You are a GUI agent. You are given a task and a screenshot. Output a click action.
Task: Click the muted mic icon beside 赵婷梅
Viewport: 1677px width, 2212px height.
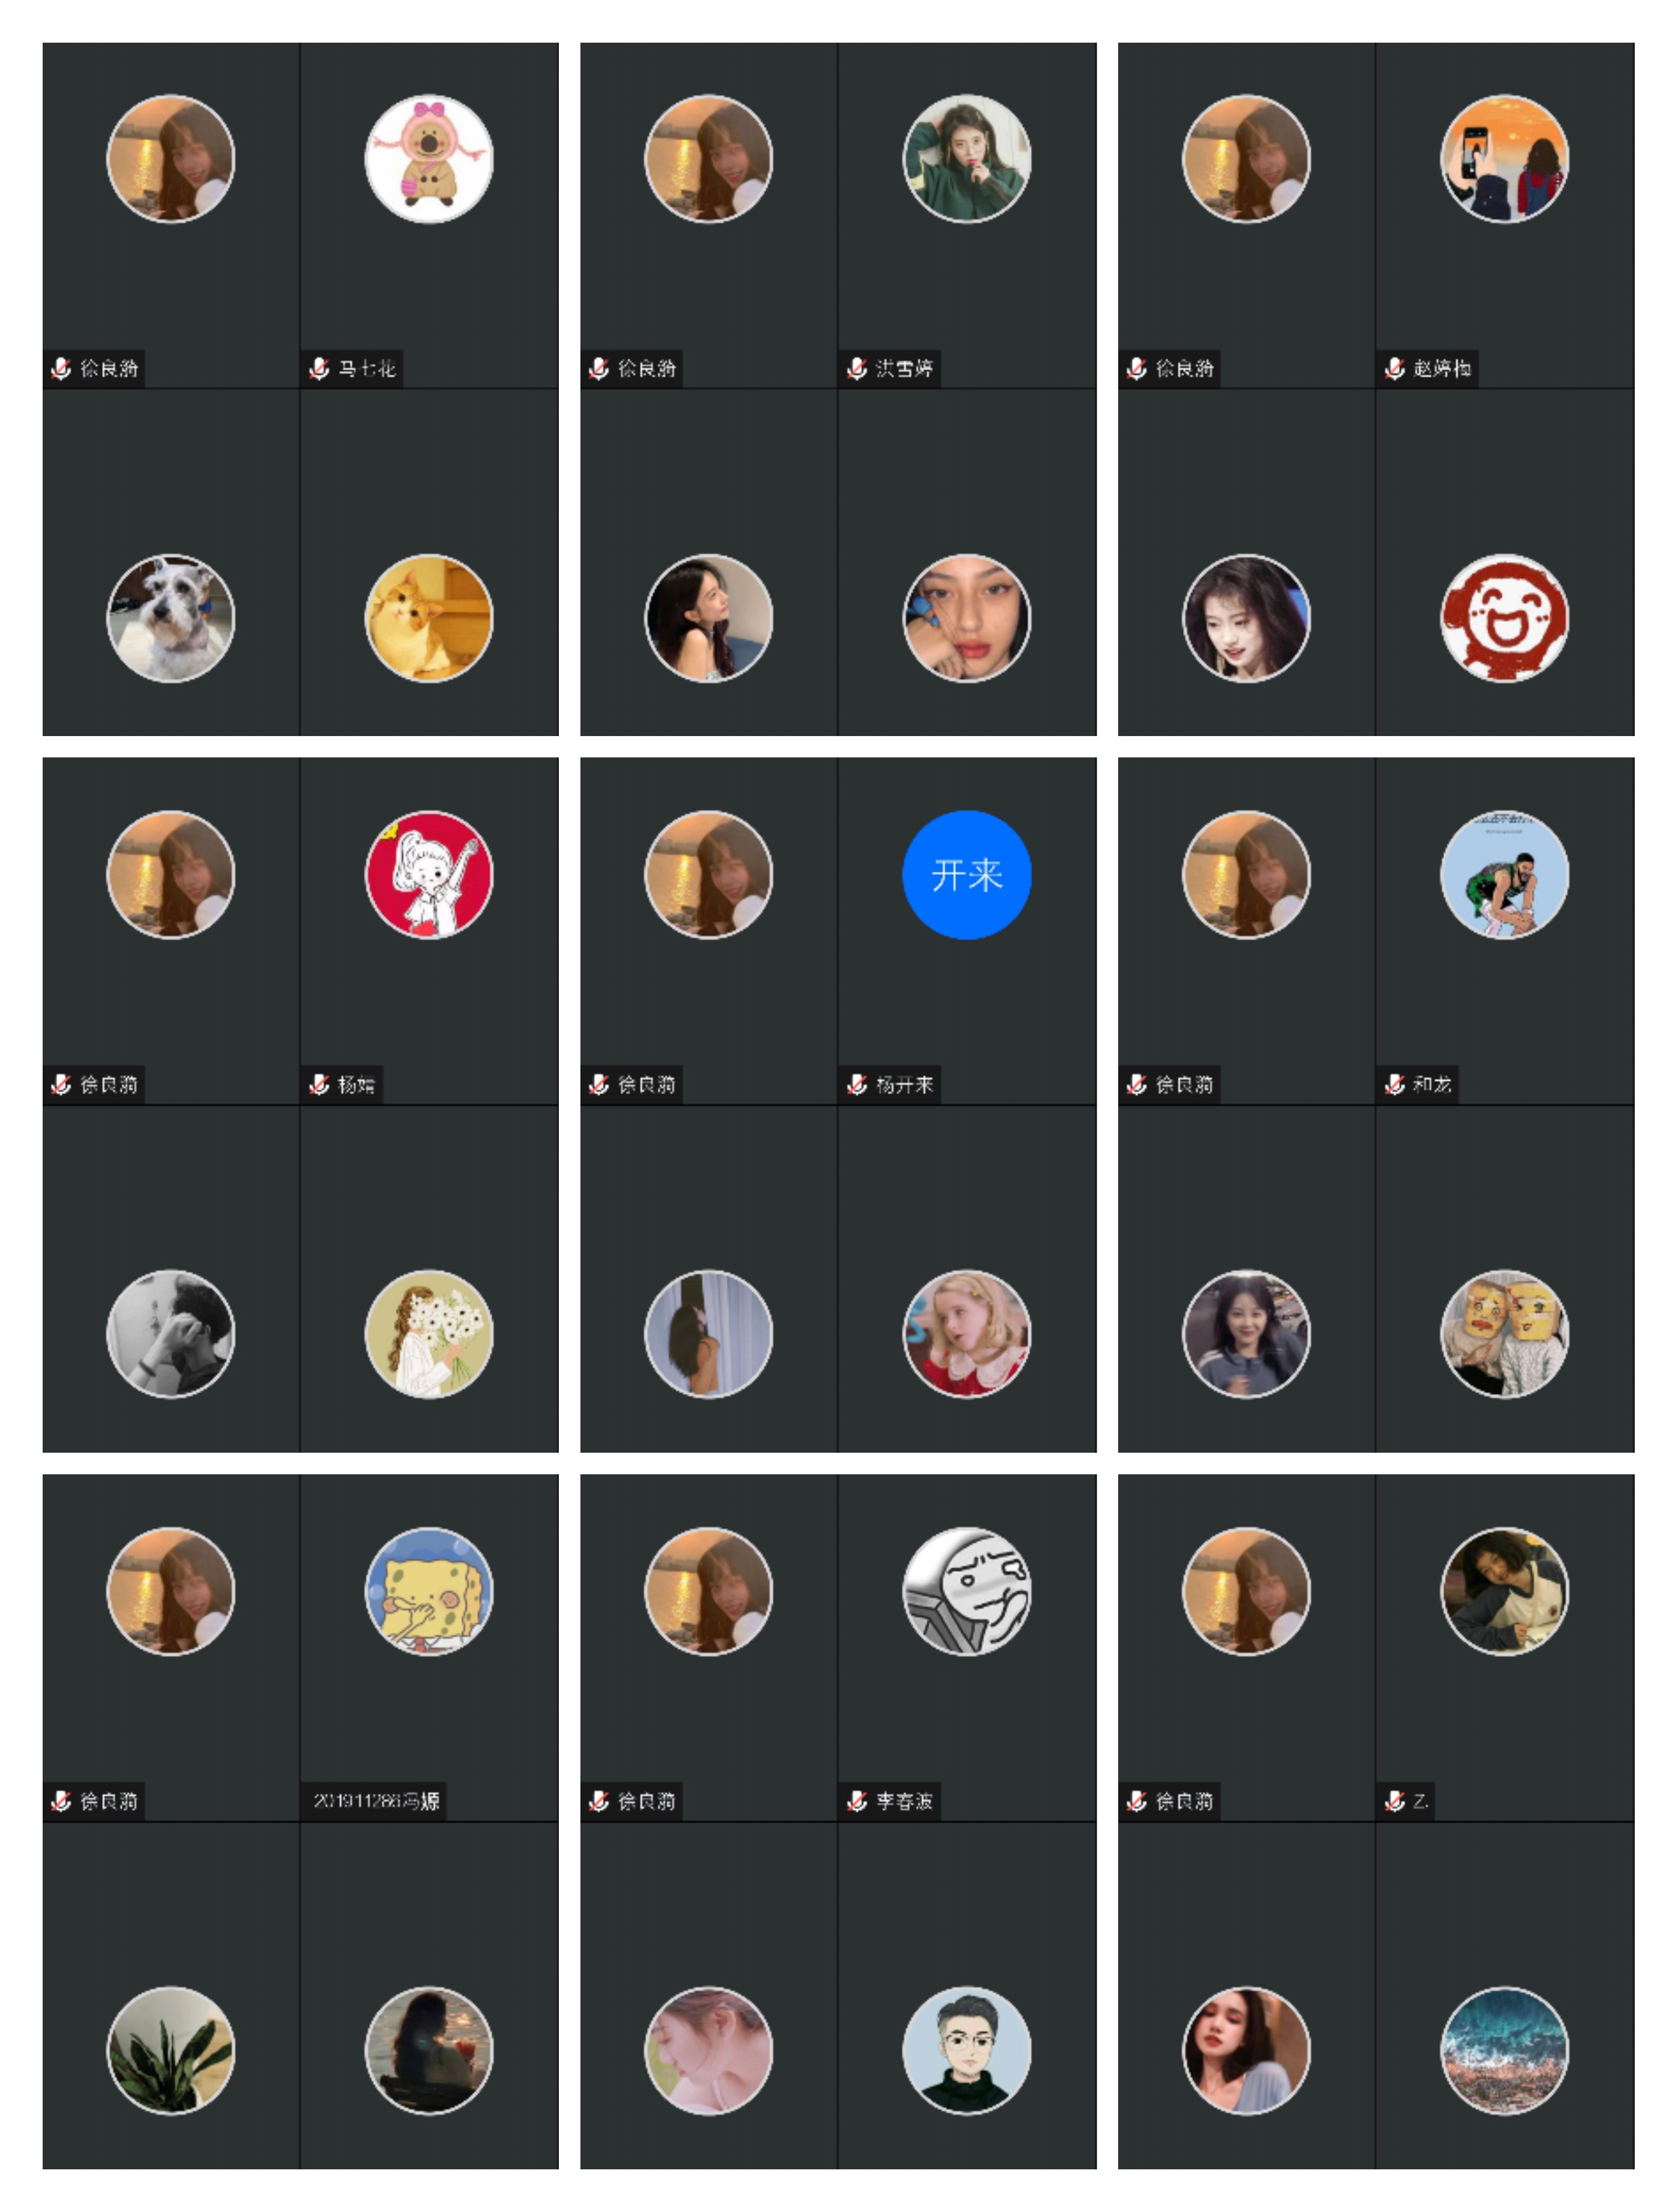1395,369
